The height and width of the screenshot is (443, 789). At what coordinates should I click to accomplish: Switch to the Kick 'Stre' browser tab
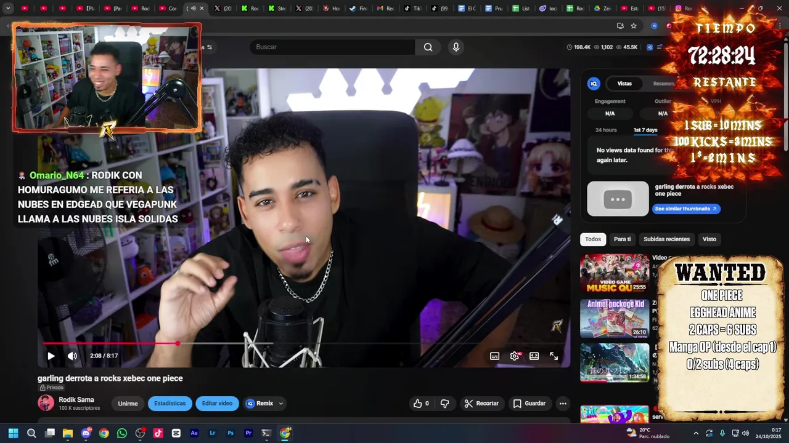click(277, 9)
